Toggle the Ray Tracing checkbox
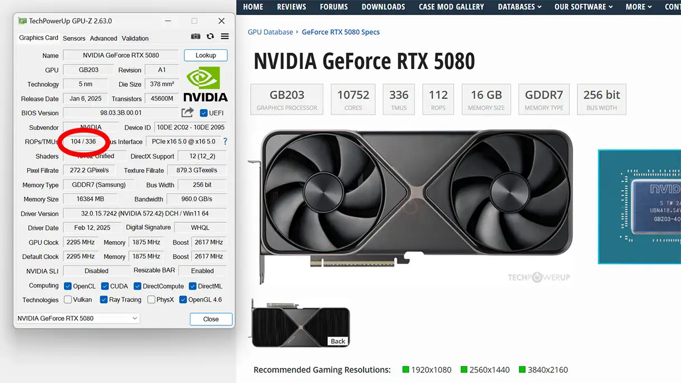 tap(104, 300)
